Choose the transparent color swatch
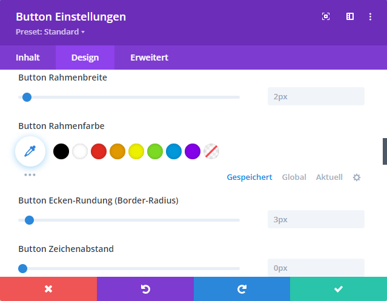The image size is (387, 301). coord(211,151)
